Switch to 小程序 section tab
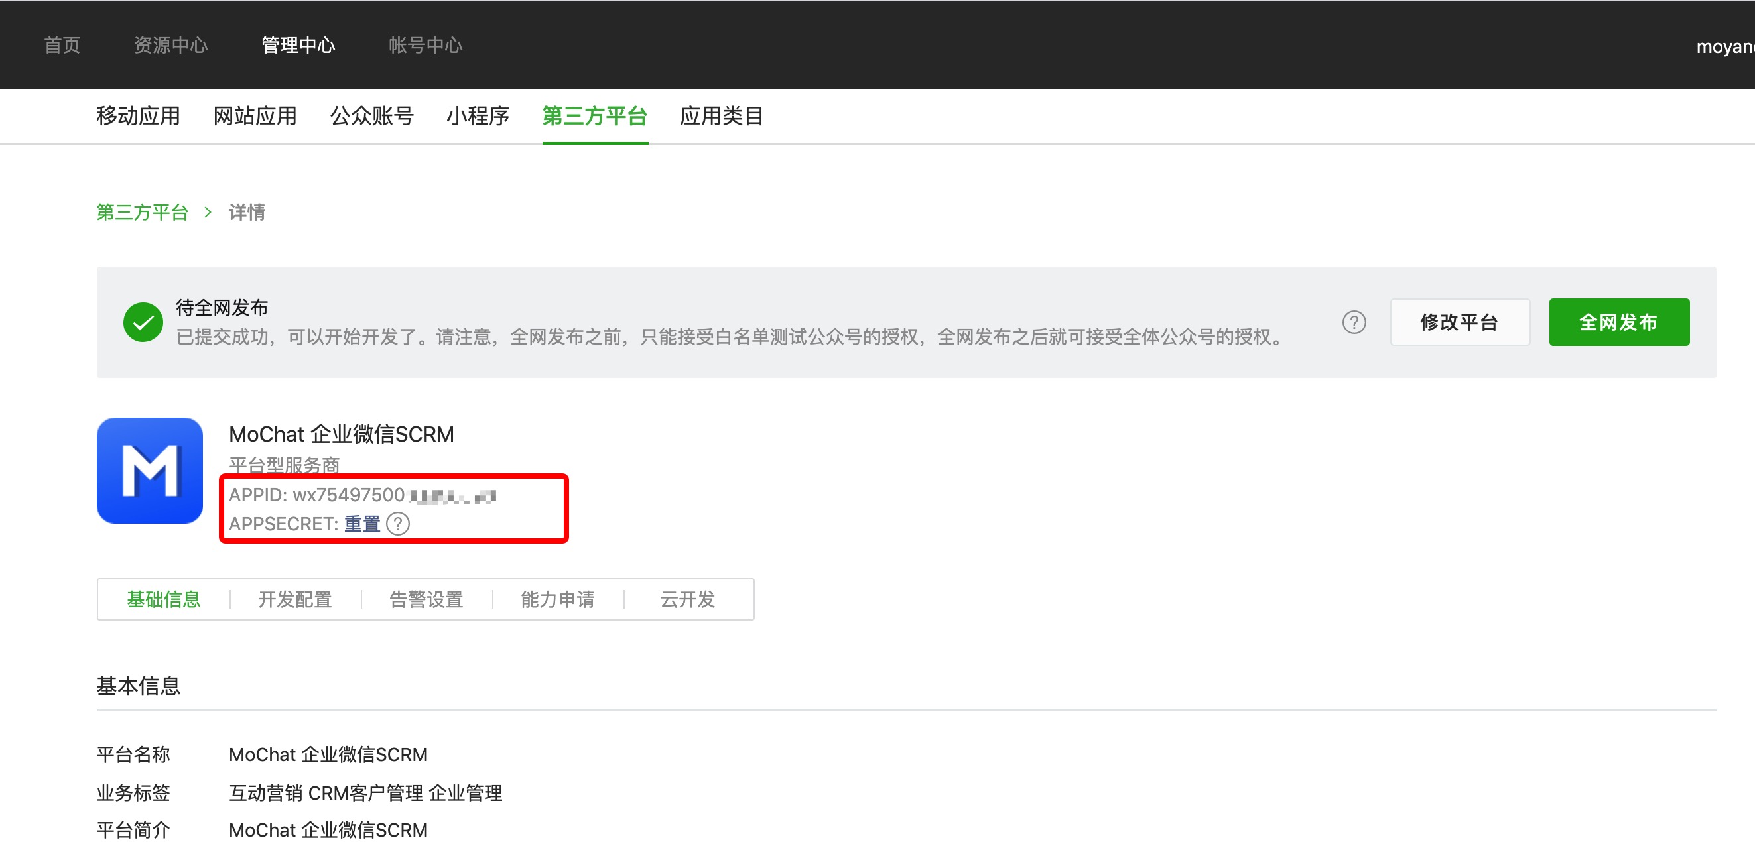Image resolution: width=1755 pixels, height=842 pixels. pos(478,116)
